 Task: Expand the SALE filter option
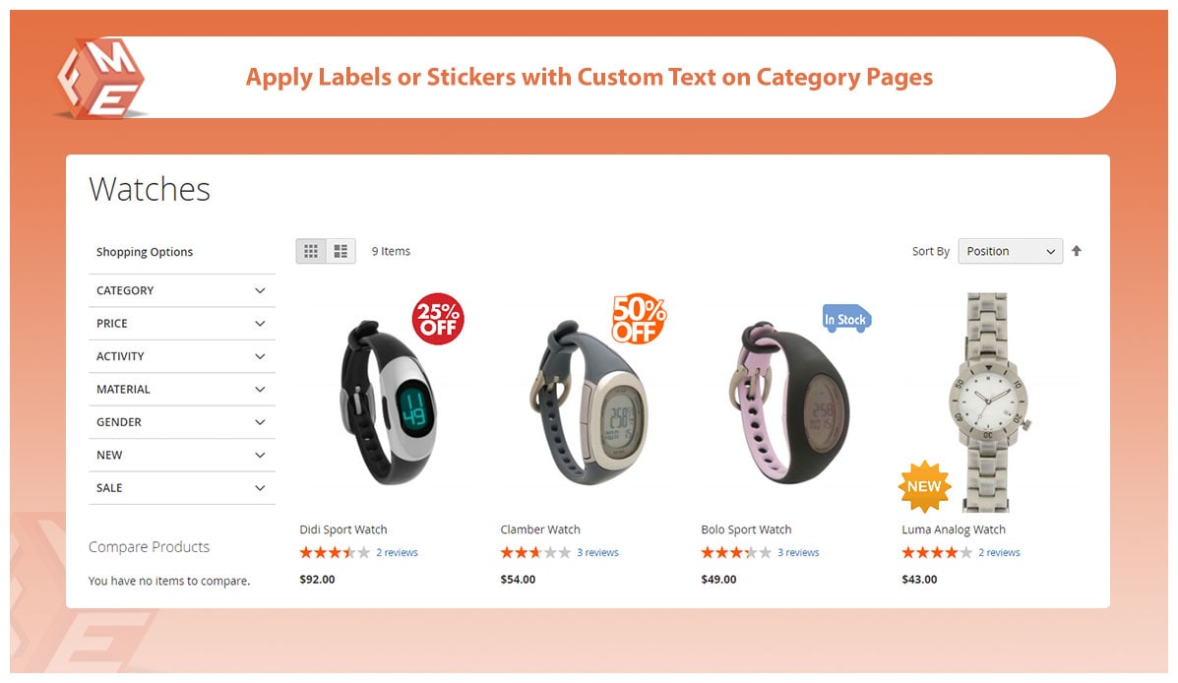[x=182, y=487]
